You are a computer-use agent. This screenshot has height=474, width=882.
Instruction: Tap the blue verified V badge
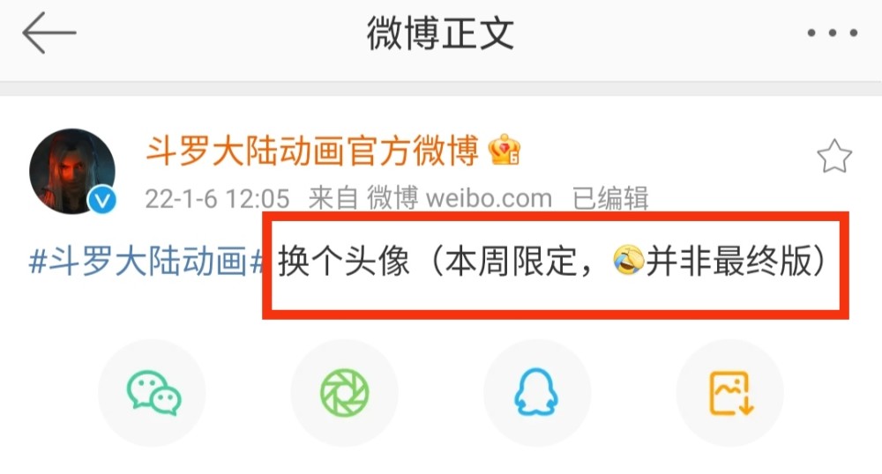[x=102, y=200]
